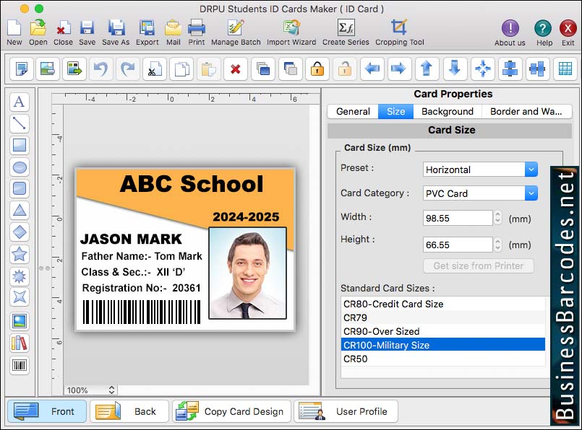Move object down with down arrow
Viewport: 582px width, 430px height.
click(455, 69)
